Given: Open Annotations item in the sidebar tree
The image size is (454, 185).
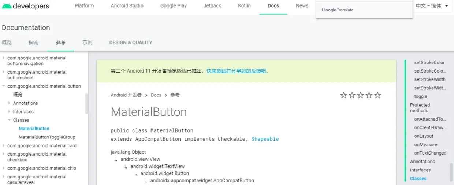Looking at the screenshot, I should pyautogui.click(x=25, y=103).
